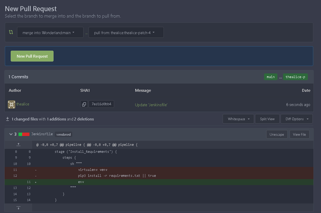321x213 pixels.
Task: Expand diff lines downward arrow icon
Action: pos(18,208)
